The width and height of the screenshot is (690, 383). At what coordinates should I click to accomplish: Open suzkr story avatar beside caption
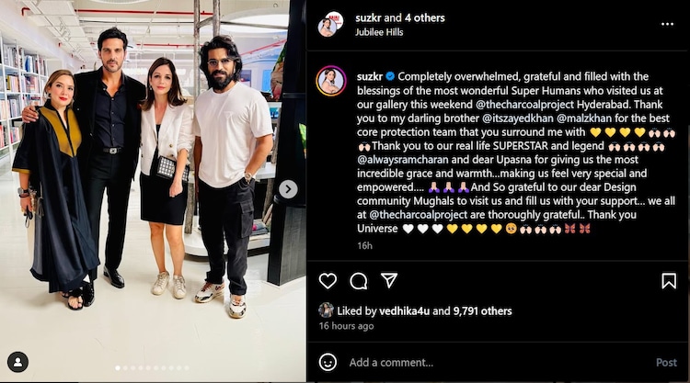click(331, 81)
